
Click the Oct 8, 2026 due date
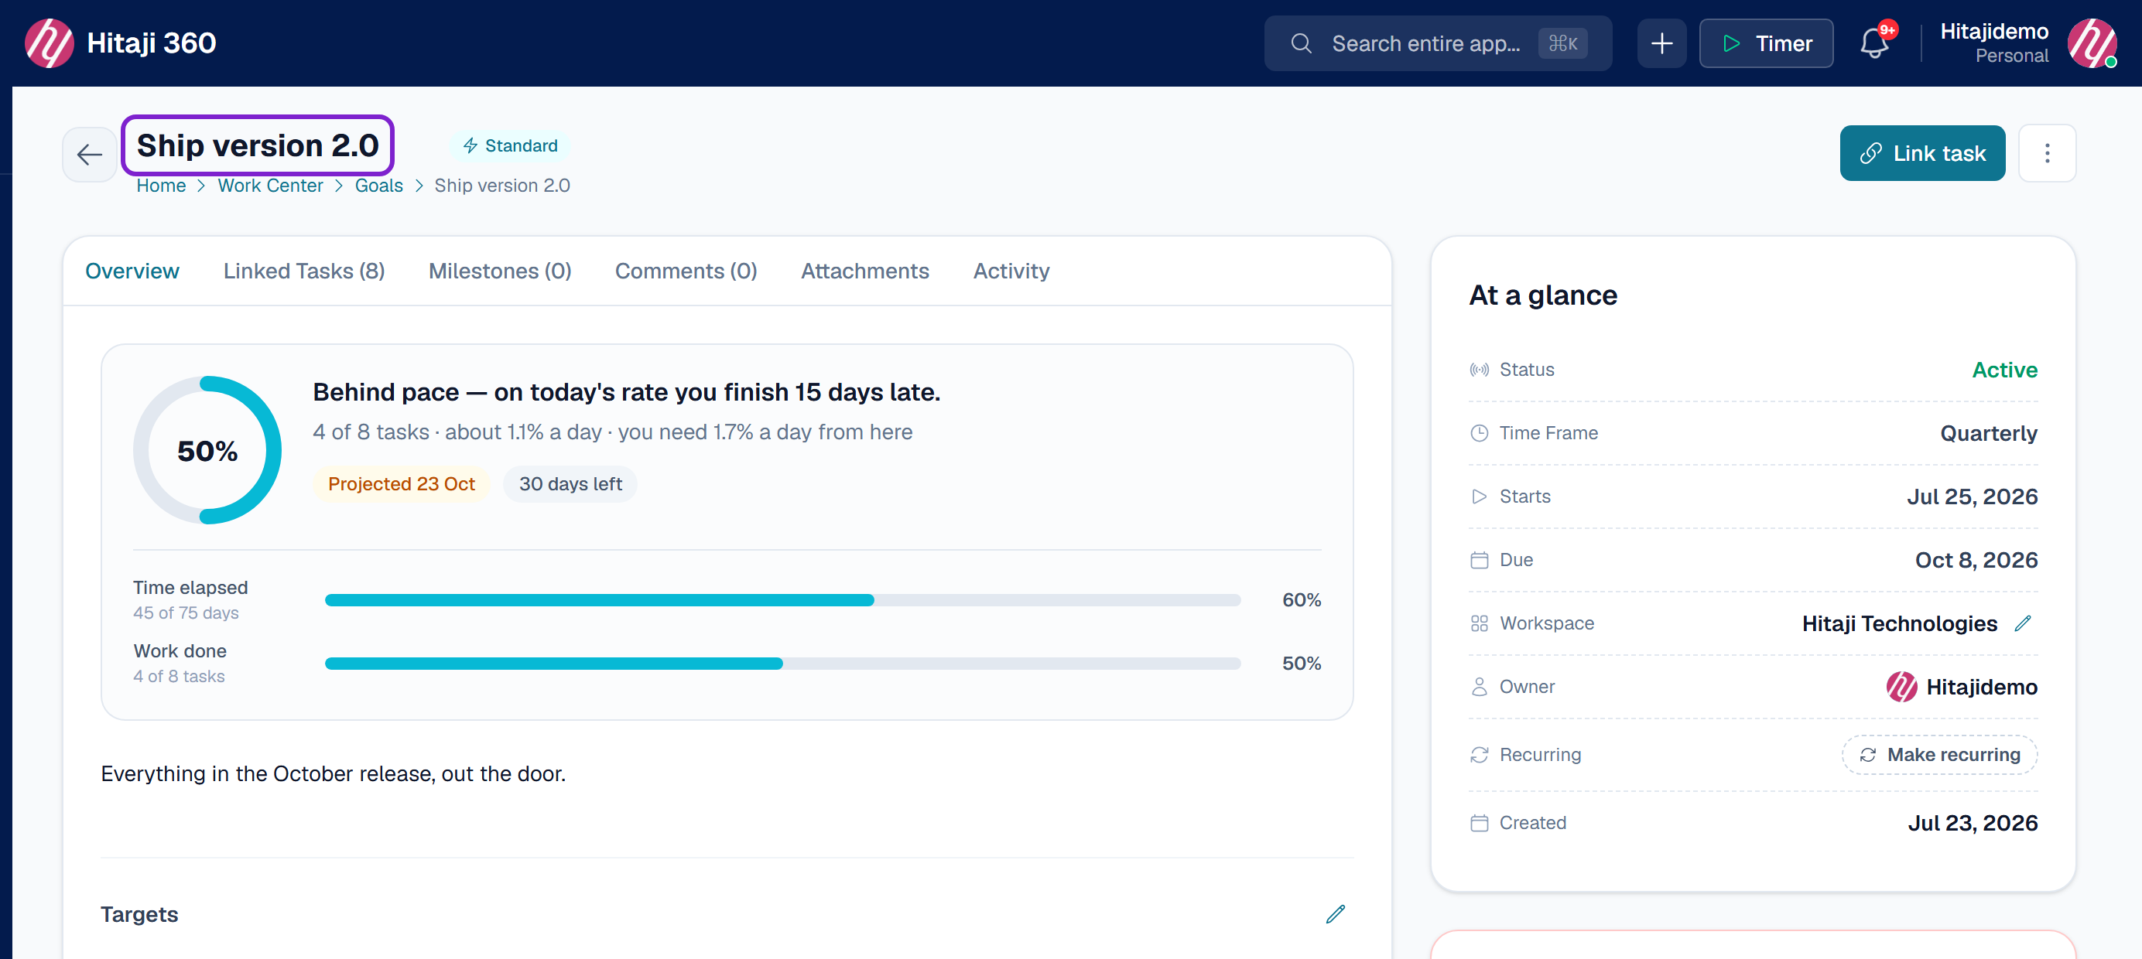(1976, 560)
